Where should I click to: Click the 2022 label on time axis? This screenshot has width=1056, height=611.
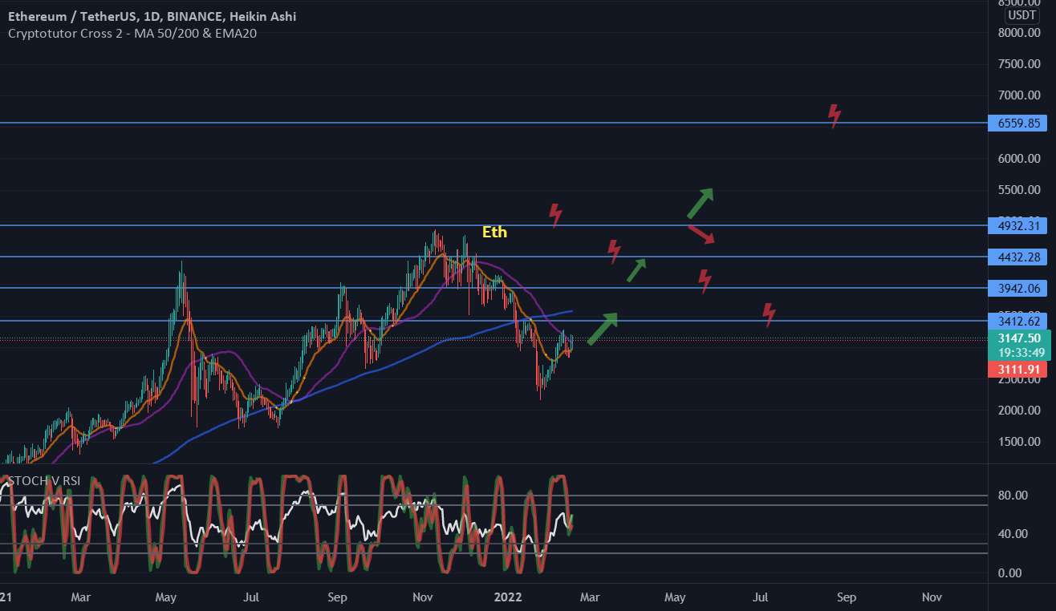click(508, 597)
